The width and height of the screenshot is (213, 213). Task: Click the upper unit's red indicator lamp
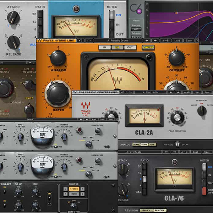[x=79, y=130]
